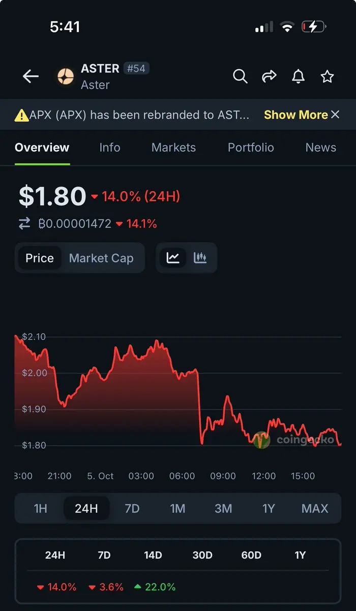Tap the back arrow icon
The image size is (356, 611).
click(31, 76)
